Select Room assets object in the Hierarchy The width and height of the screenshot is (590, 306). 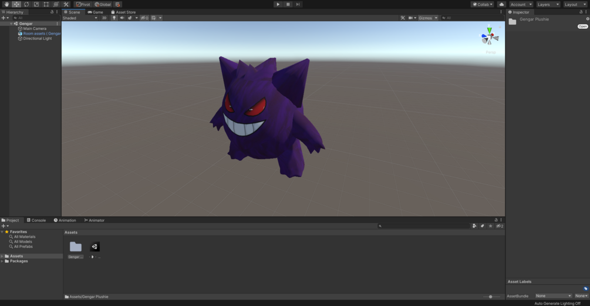[x=39, y=33]
